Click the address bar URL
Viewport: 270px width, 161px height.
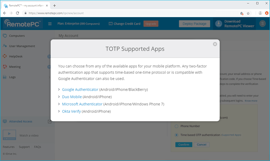point(56,13)
